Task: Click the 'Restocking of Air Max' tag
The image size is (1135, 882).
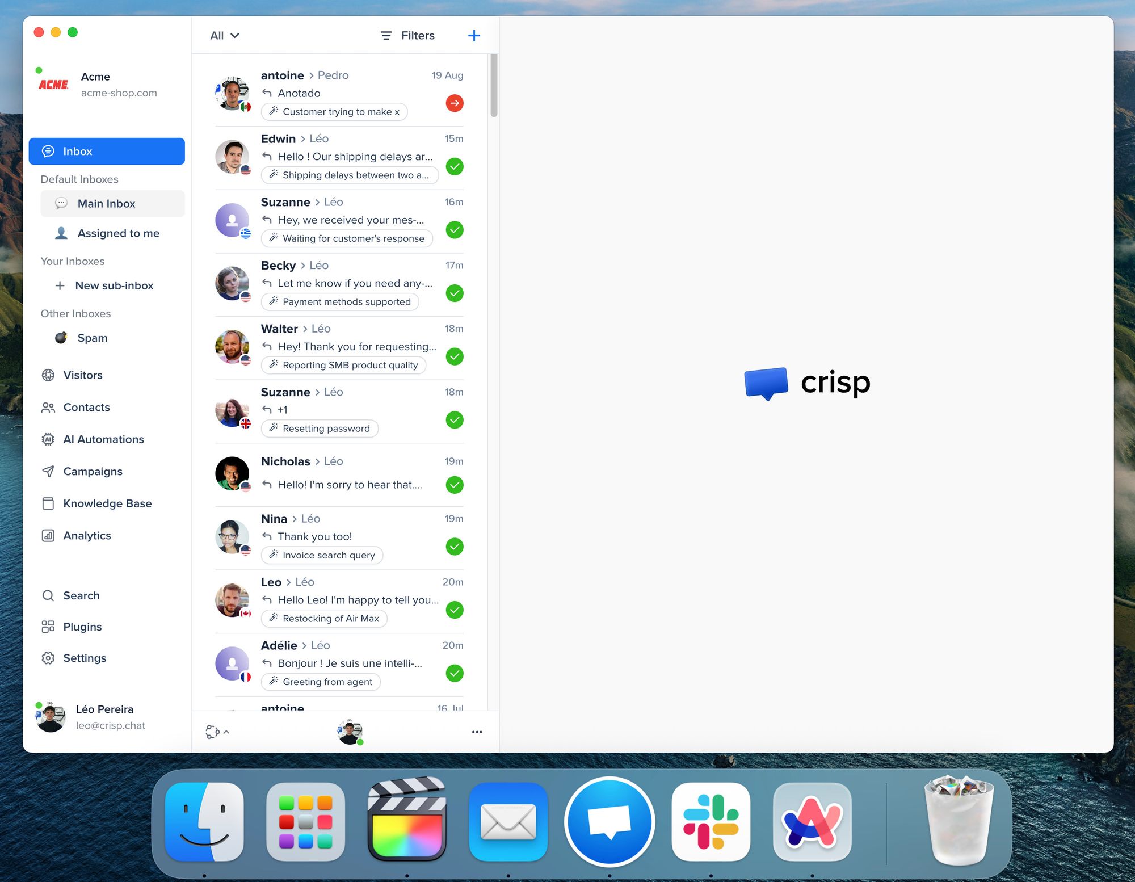Action: pos(324,619)
